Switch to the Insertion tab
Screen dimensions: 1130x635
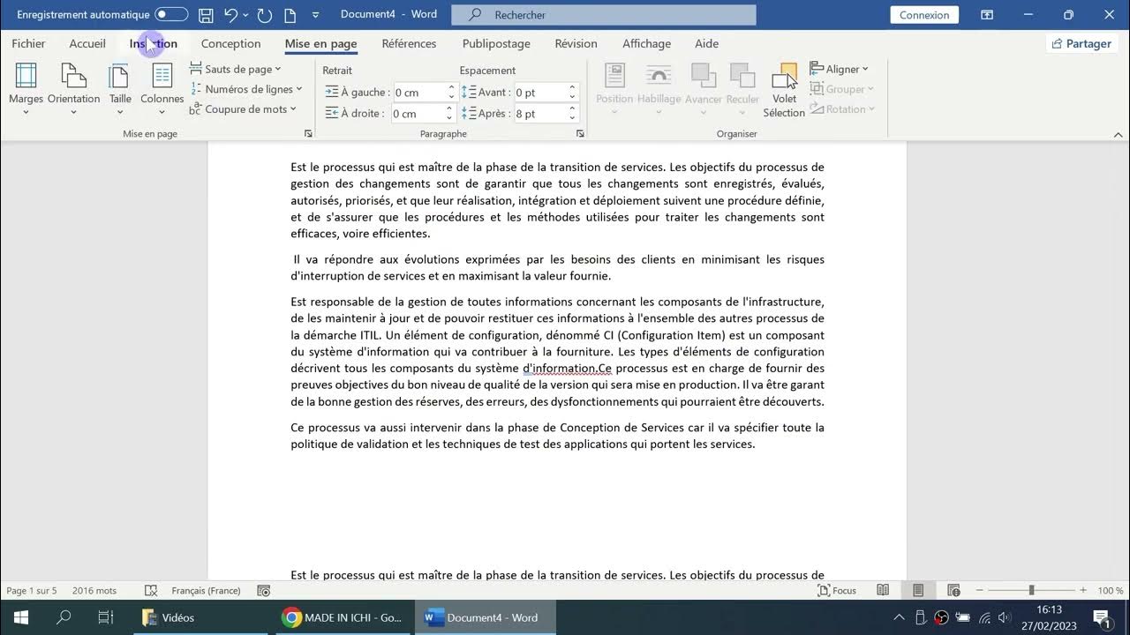[x=154, y=43]
